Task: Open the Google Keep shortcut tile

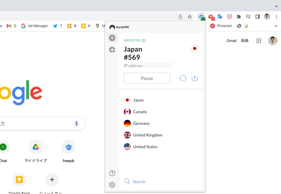Action: click(19, 183)
